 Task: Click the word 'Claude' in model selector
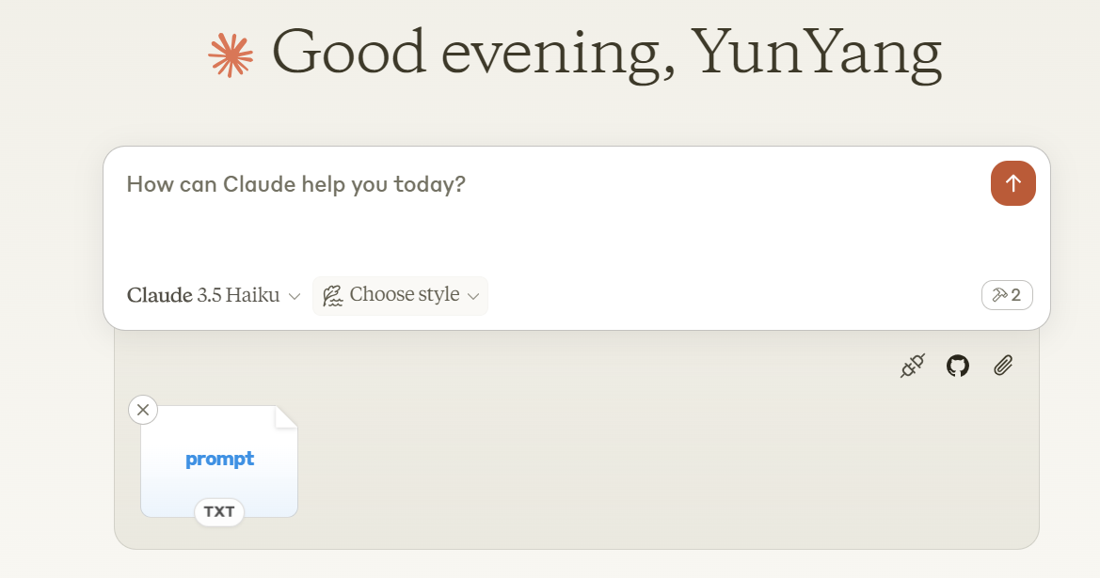(x=159, y=295)
